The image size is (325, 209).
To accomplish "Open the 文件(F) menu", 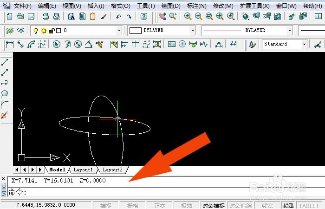I will pyautogui.click(x=23, y=6).
